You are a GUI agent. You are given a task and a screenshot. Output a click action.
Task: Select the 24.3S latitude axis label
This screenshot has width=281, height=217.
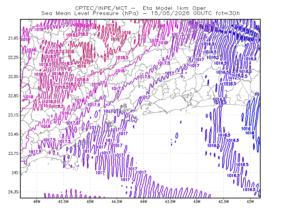click(x=13, y=192)
